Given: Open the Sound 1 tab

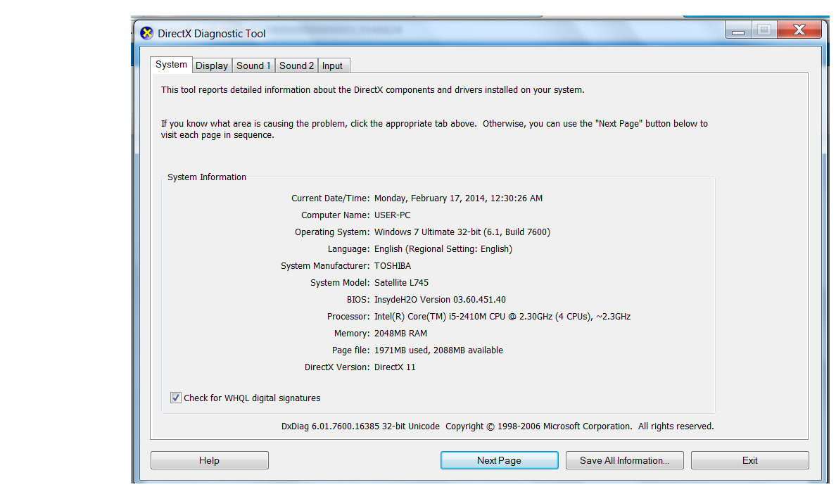Looking at the screenshot, I should coord(253,65).
